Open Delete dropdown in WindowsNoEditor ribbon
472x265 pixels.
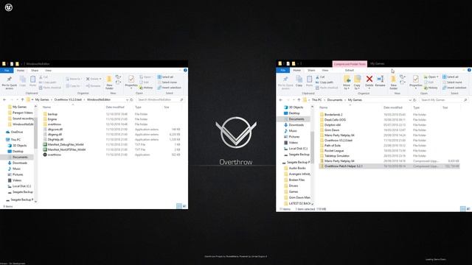coord(100,79)
